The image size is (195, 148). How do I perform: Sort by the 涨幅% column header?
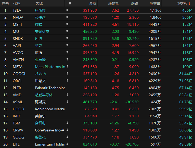pos(113,4)
